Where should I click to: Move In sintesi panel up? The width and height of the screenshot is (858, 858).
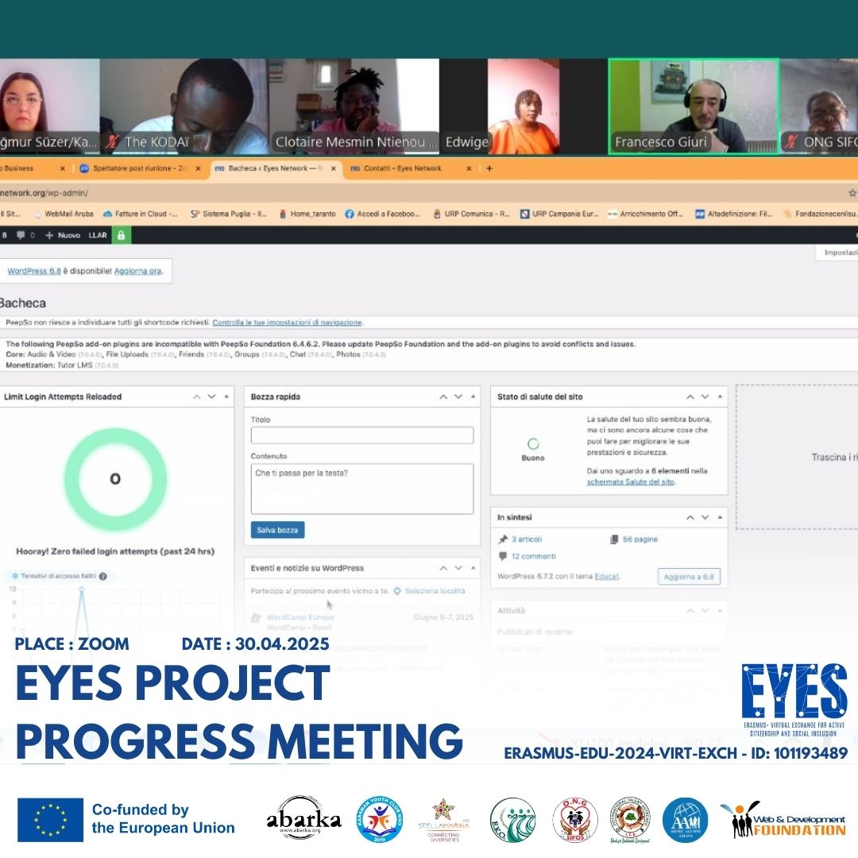click(x=690, y=517)
